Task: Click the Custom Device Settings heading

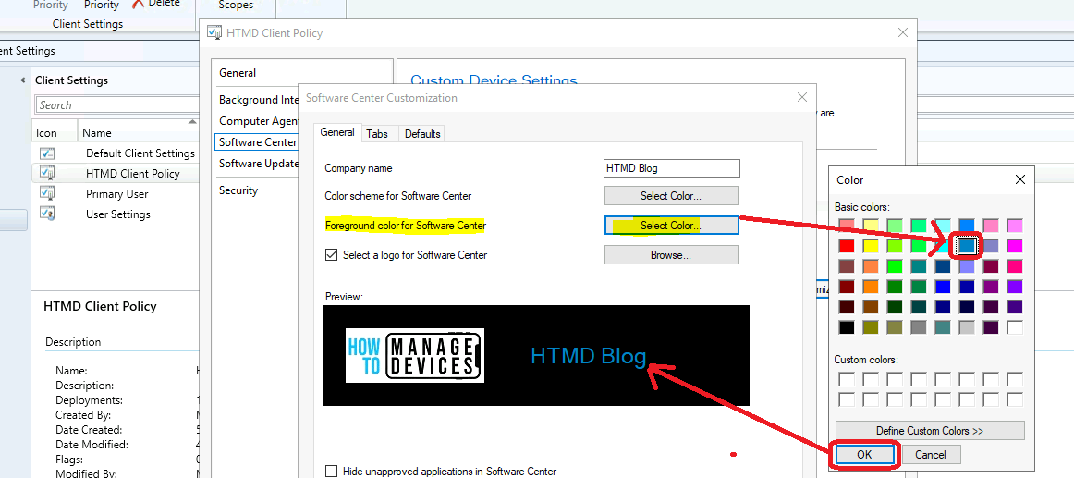Action: point(494,80)
